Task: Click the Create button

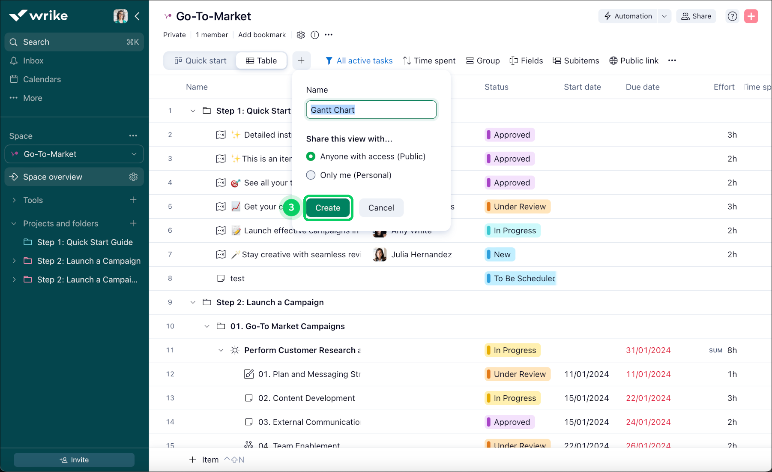Action: [x=328, y=208]
